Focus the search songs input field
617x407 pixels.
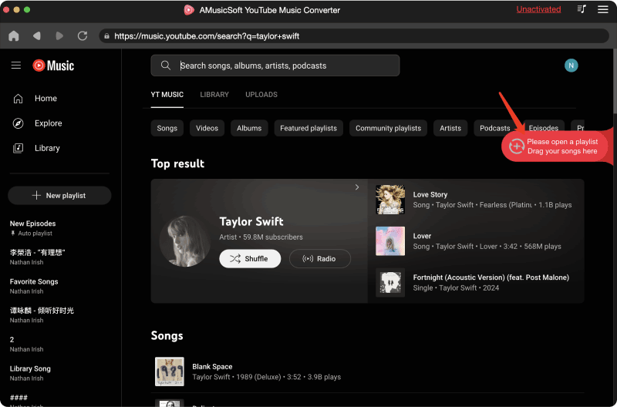pyautogui.click(x=275, y=66)
